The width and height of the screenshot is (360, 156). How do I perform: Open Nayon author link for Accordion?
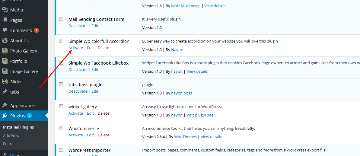coord(177,49)
